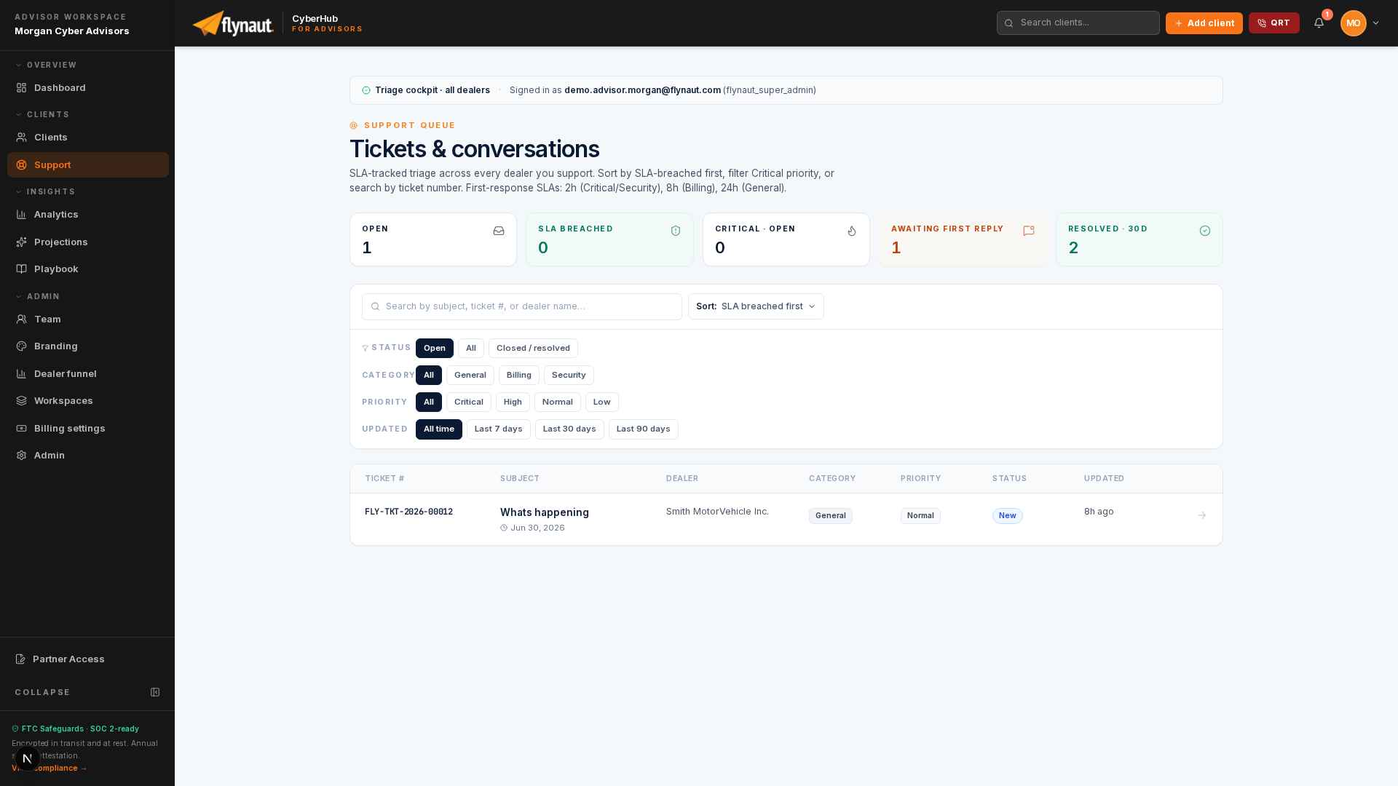Open account menu chevron beside avatar
The height and width of the screenshot is (786, 1398).
1375,23
